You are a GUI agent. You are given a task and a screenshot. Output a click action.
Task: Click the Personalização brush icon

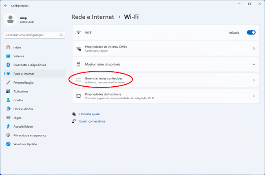tap(8, 83)
